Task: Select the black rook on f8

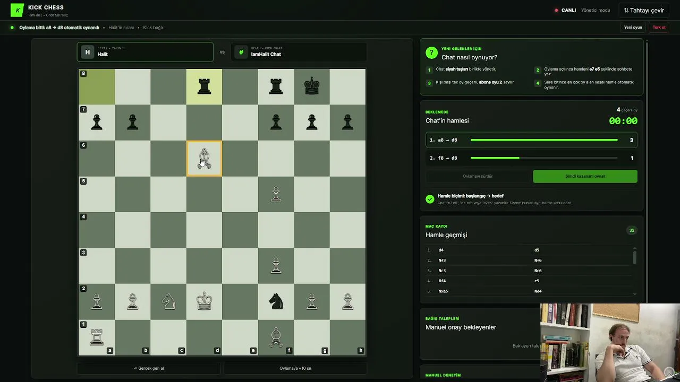Action: (x=276, y=86)
